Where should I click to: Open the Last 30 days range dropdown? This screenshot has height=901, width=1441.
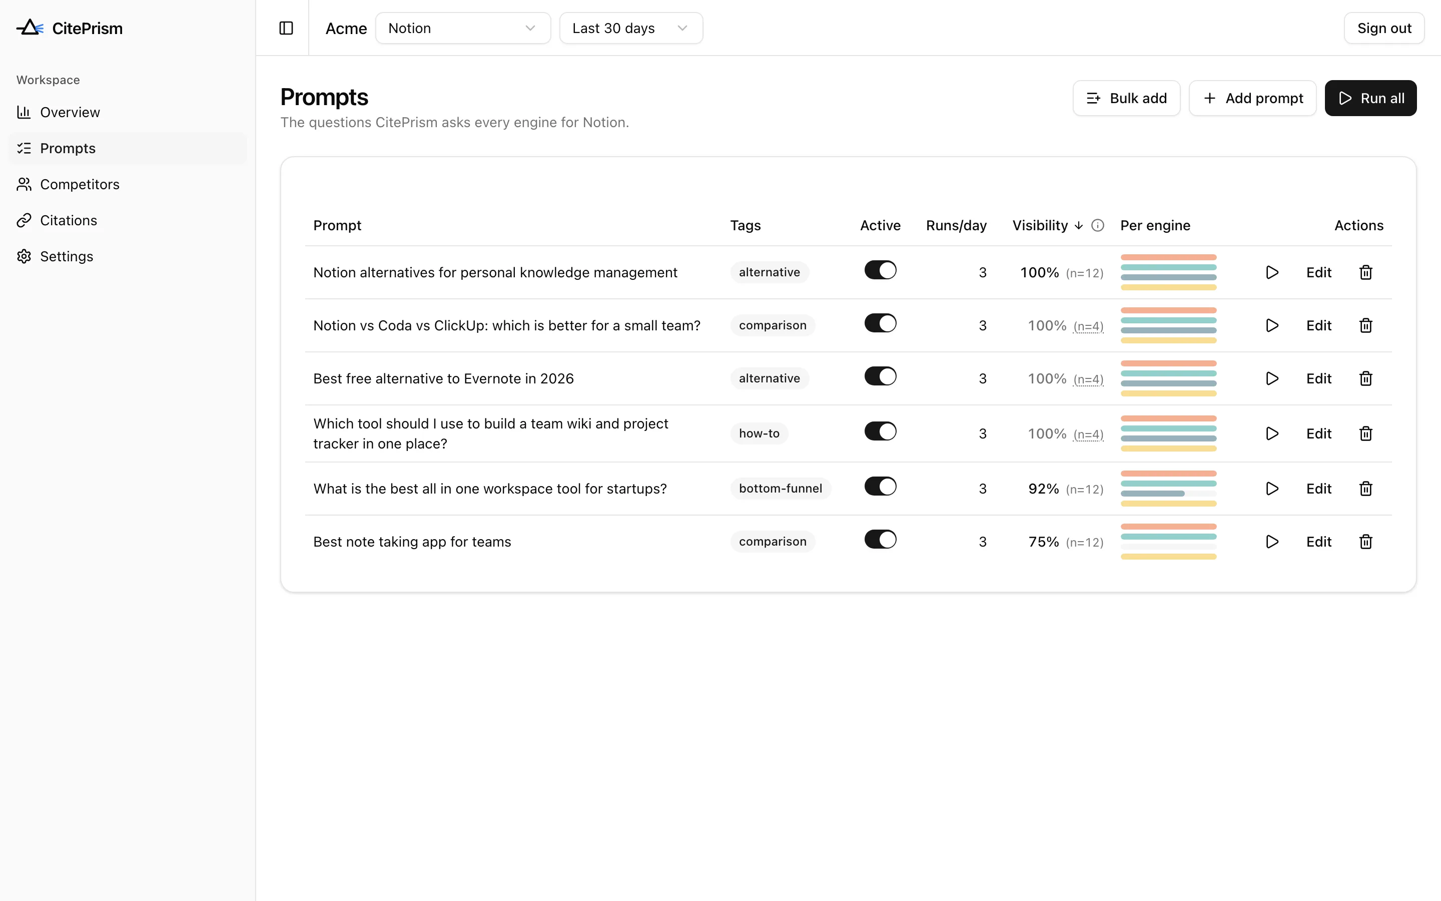(630, 28)
